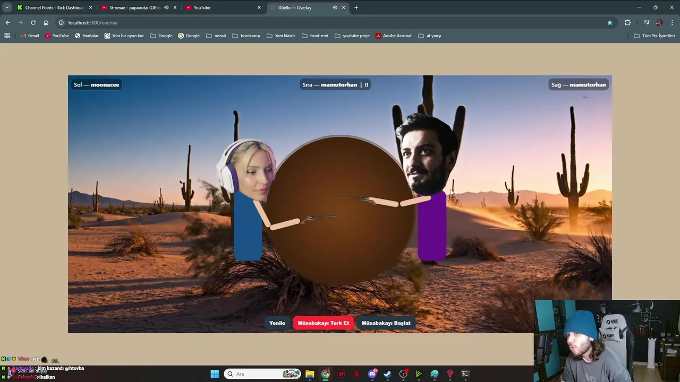
Task: Expand the neos4 bookmark folder
Action: (216, 36)
